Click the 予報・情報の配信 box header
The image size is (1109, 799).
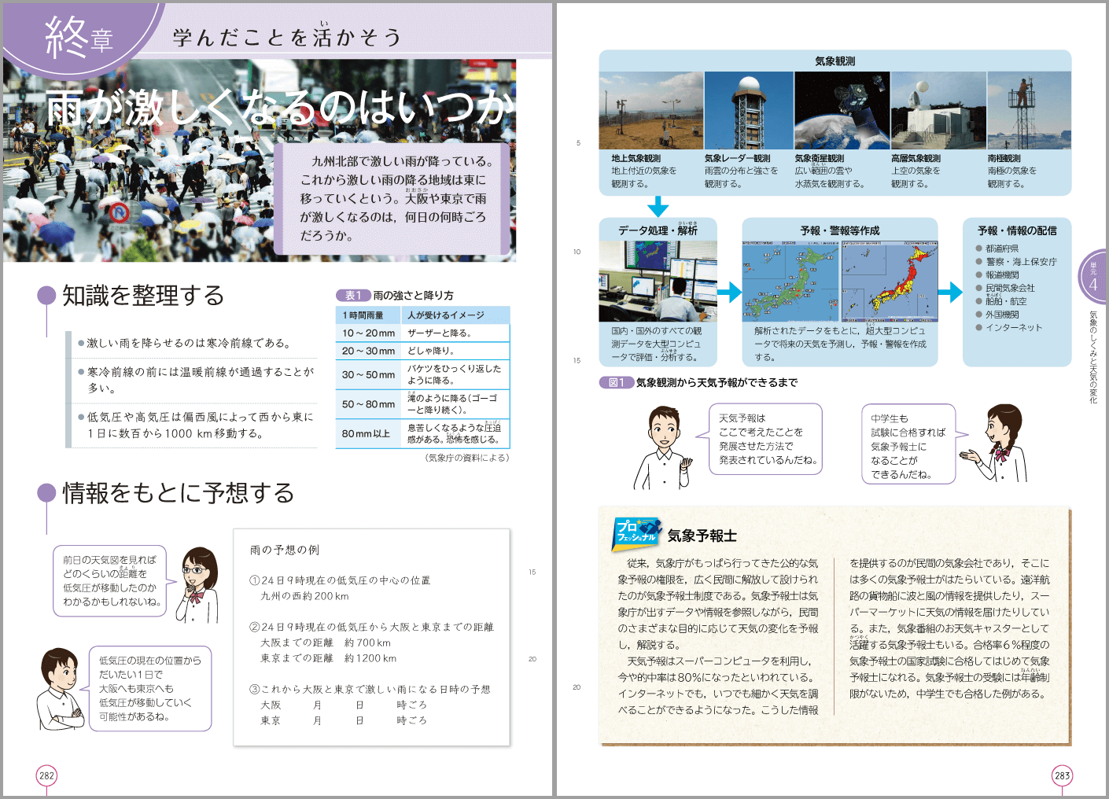click(1017, 230)
